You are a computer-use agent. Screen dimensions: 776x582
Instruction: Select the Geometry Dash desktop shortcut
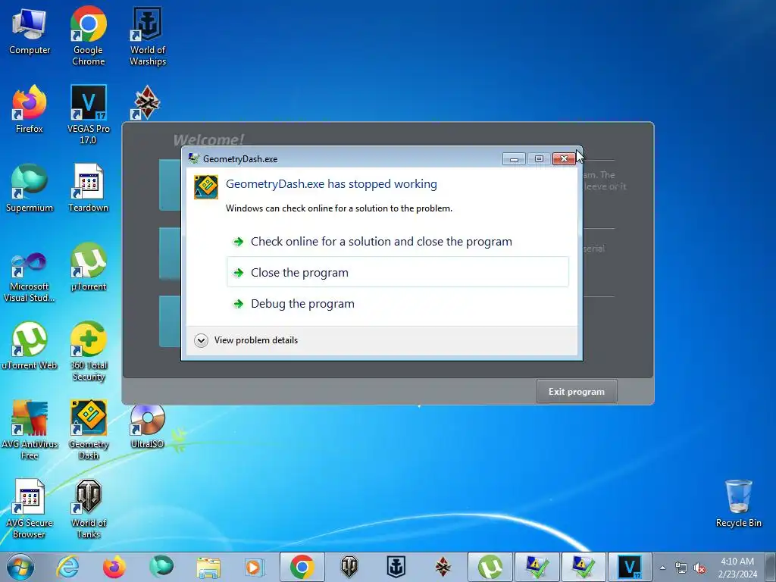pyautogui.click(x=88, y=430)
